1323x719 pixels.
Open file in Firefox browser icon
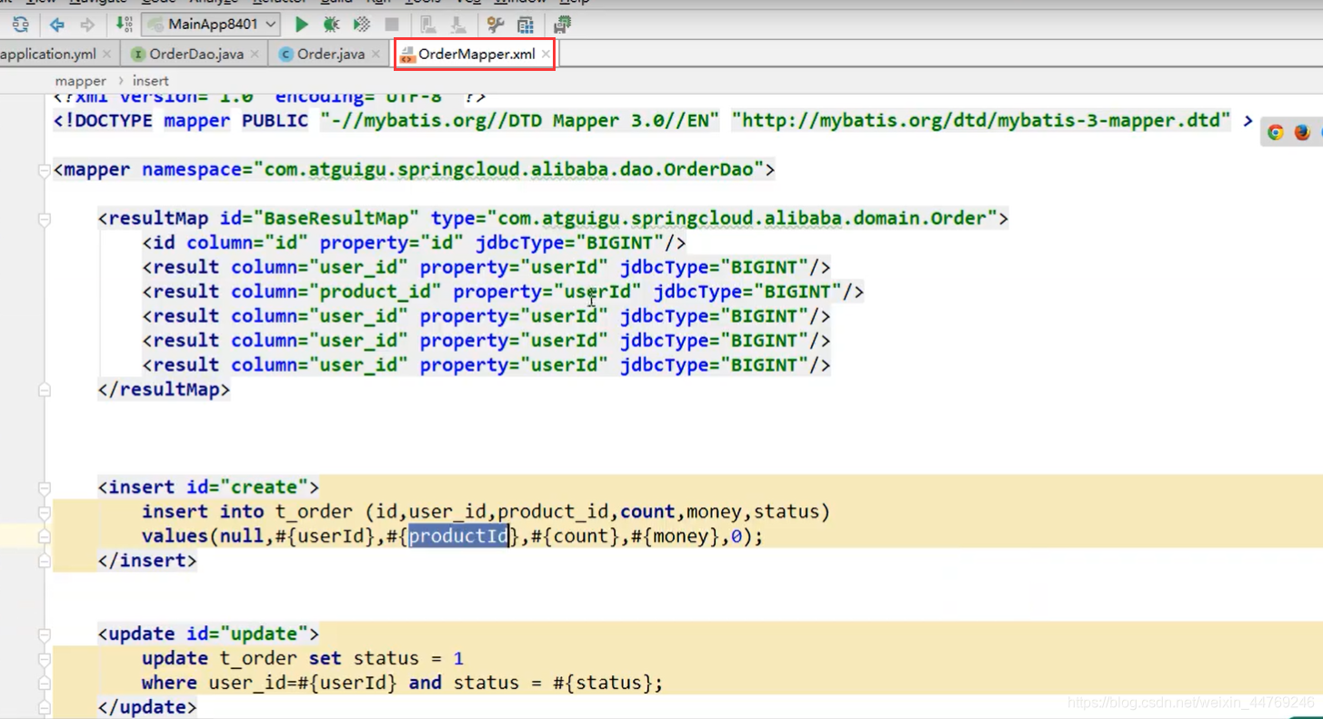coord(1302,133)
